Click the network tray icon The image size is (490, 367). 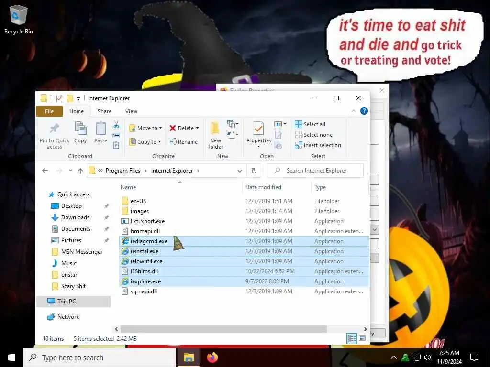(x=417, y=357)
